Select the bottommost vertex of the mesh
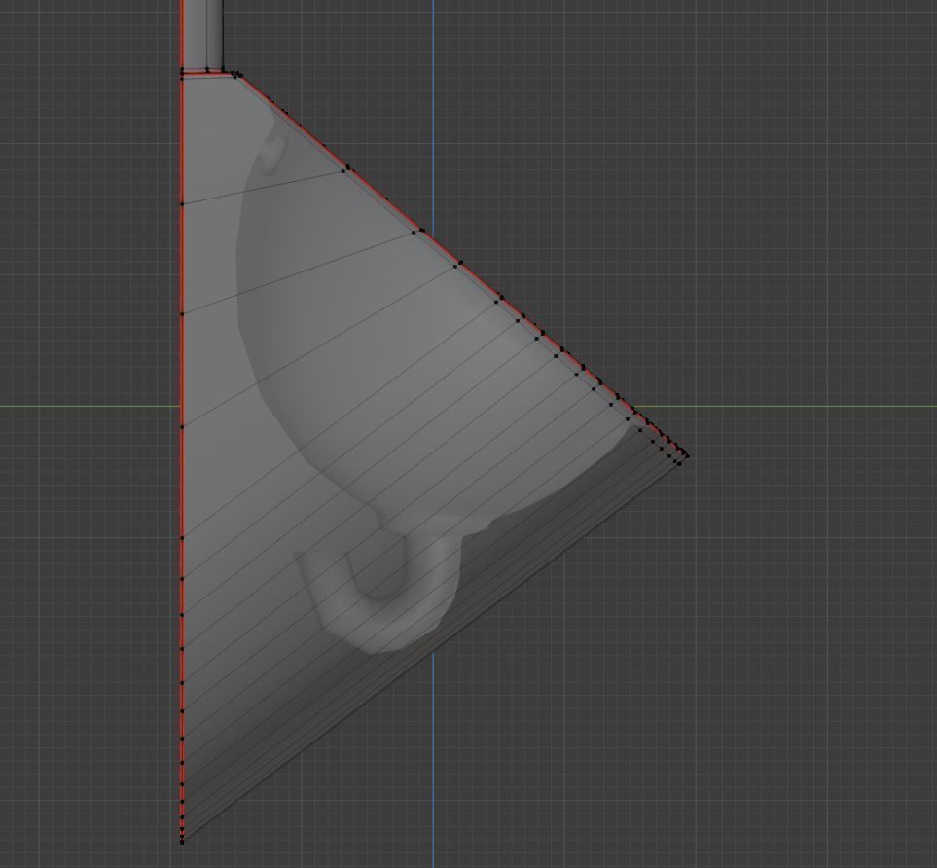This screenshot has height=868, width=937. coord(182,842)
